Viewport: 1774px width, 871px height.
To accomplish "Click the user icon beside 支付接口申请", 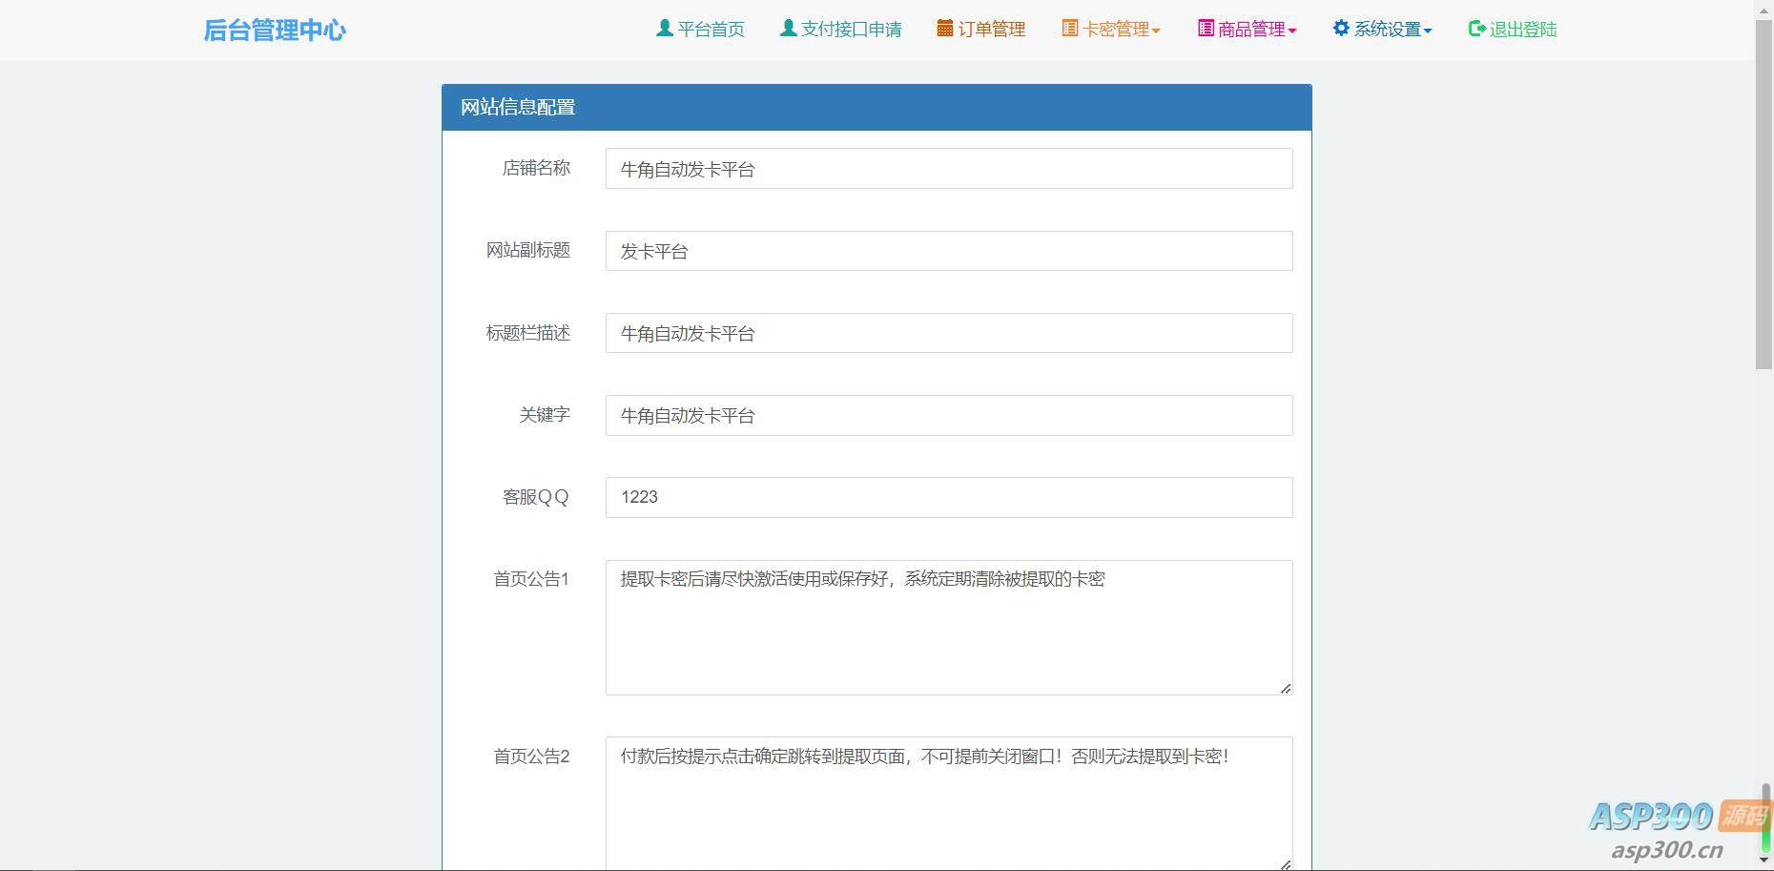I will [788, 29].
